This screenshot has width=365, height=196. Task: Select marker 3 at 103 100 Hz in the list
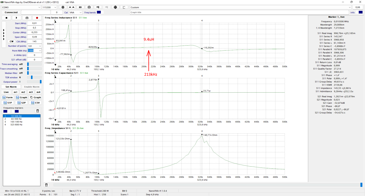pyautogui.click(x=21, y=122)
